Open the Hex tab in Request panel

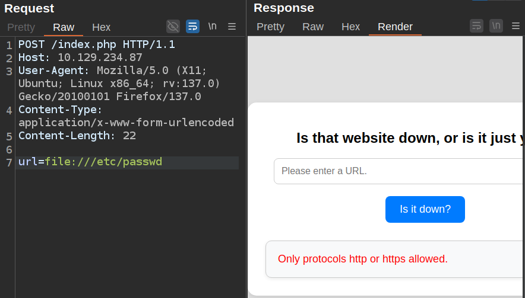(102, 27)
